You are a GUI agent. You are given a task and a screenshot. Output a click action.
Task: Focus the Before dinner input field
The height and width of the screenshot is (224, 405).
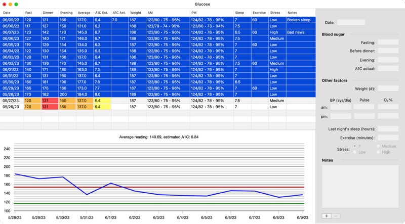click(x=388, y=51)
